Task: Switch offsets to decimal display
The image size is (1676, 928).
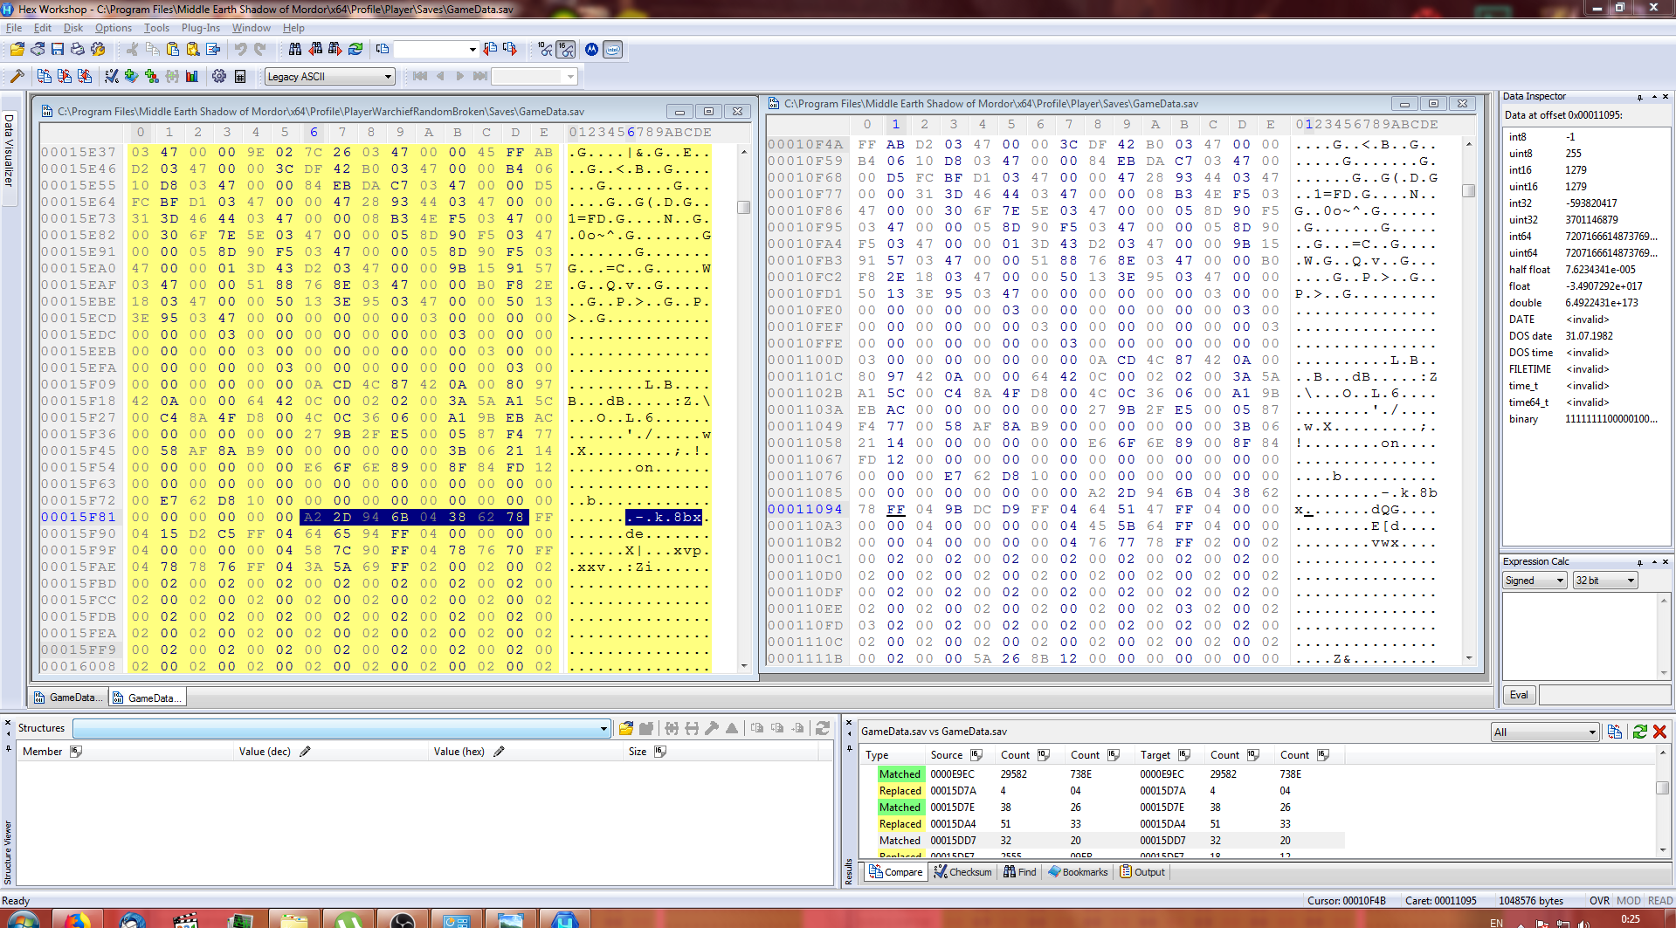Action: [x=546, y=50]
